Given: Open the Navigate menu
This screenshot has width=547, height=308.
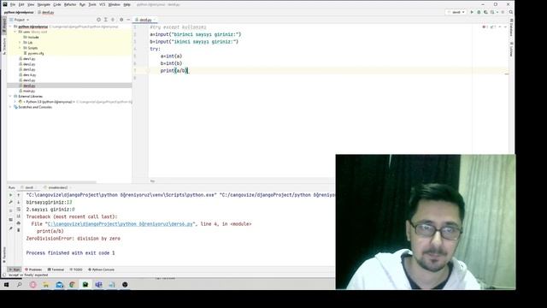Looking at the screenshot, I should point(44,4).
